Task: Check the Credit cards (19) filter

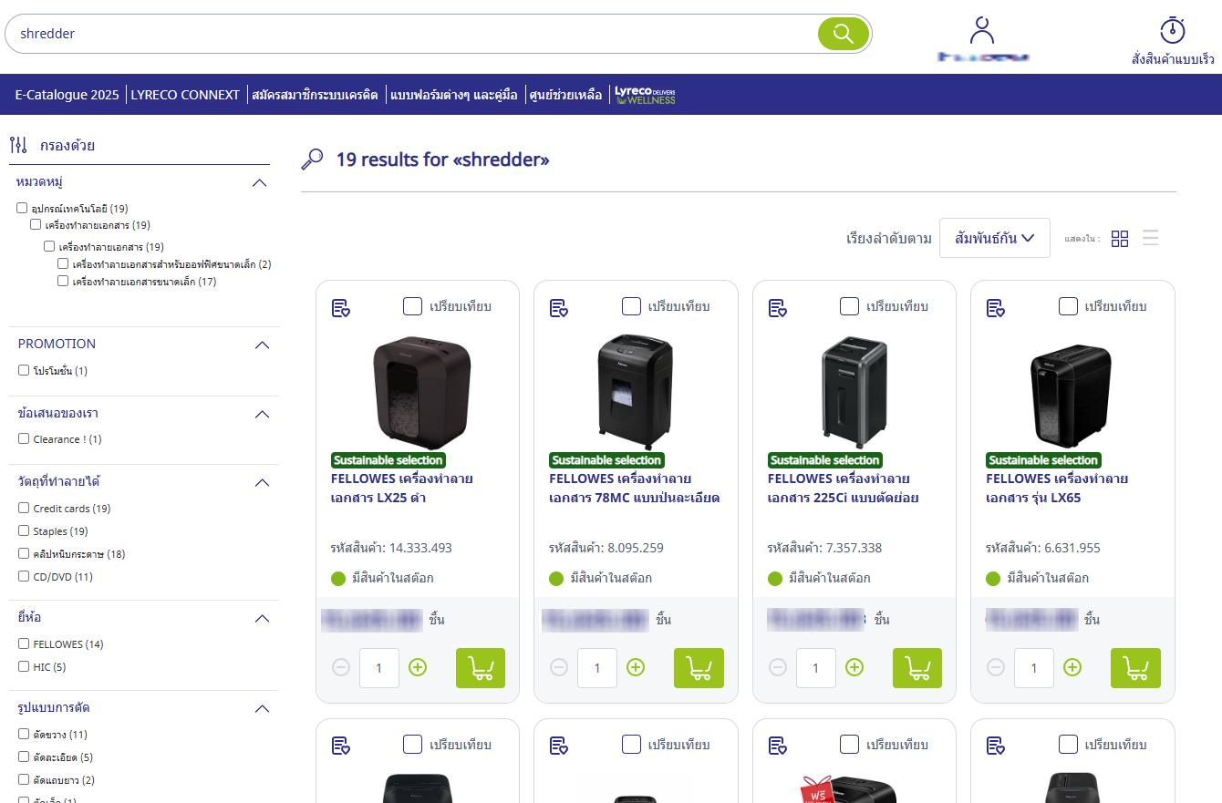Action: (x=24, y=508)
